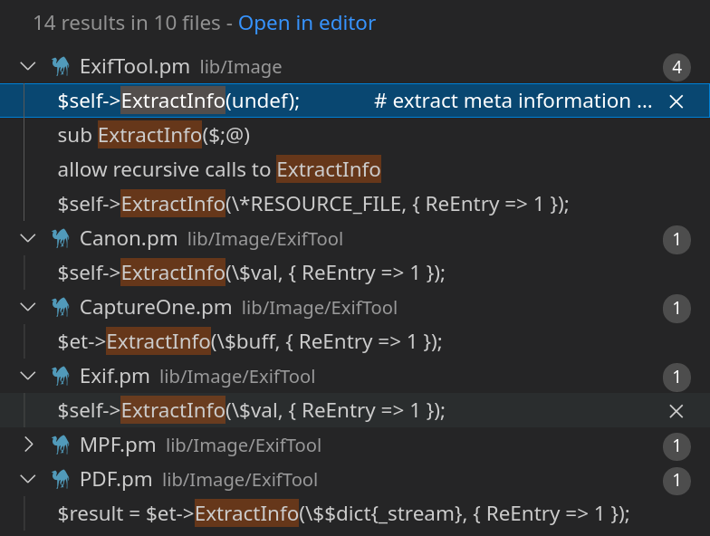This screenshot has width=710, height=536.
Task: Open search results in editor
Action: [x=306, y=24]
